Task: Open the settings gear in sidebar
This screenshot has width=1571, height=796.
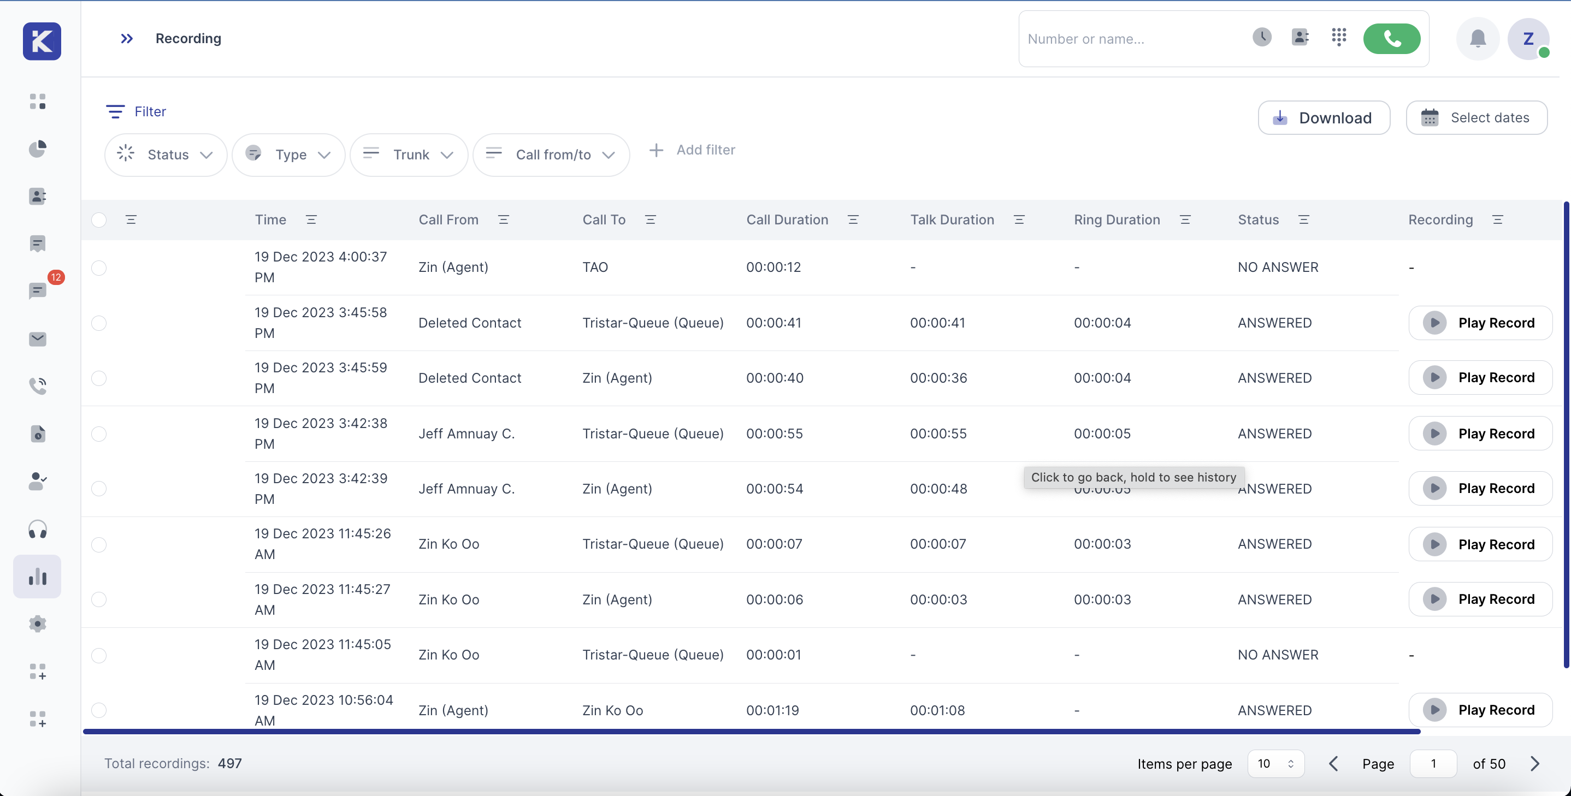Action: point(38,623)
